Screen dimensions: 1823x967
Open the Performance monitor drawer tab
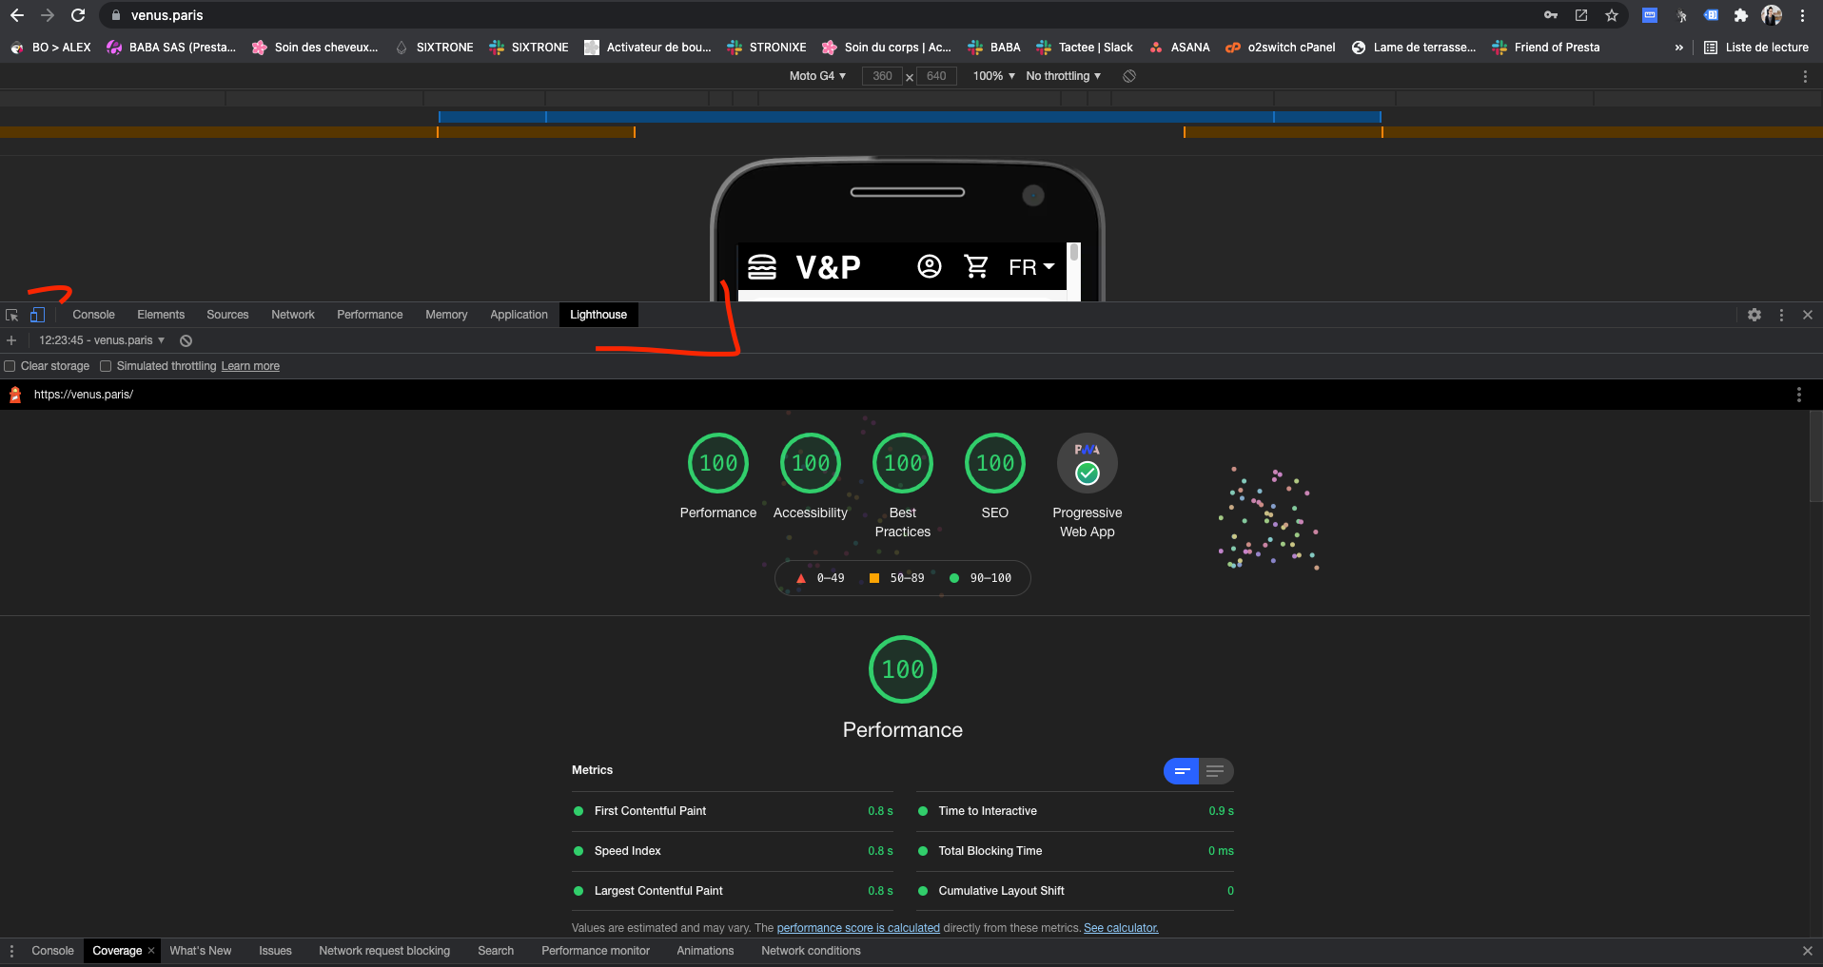pyautogui.click(x=596, y=951)
